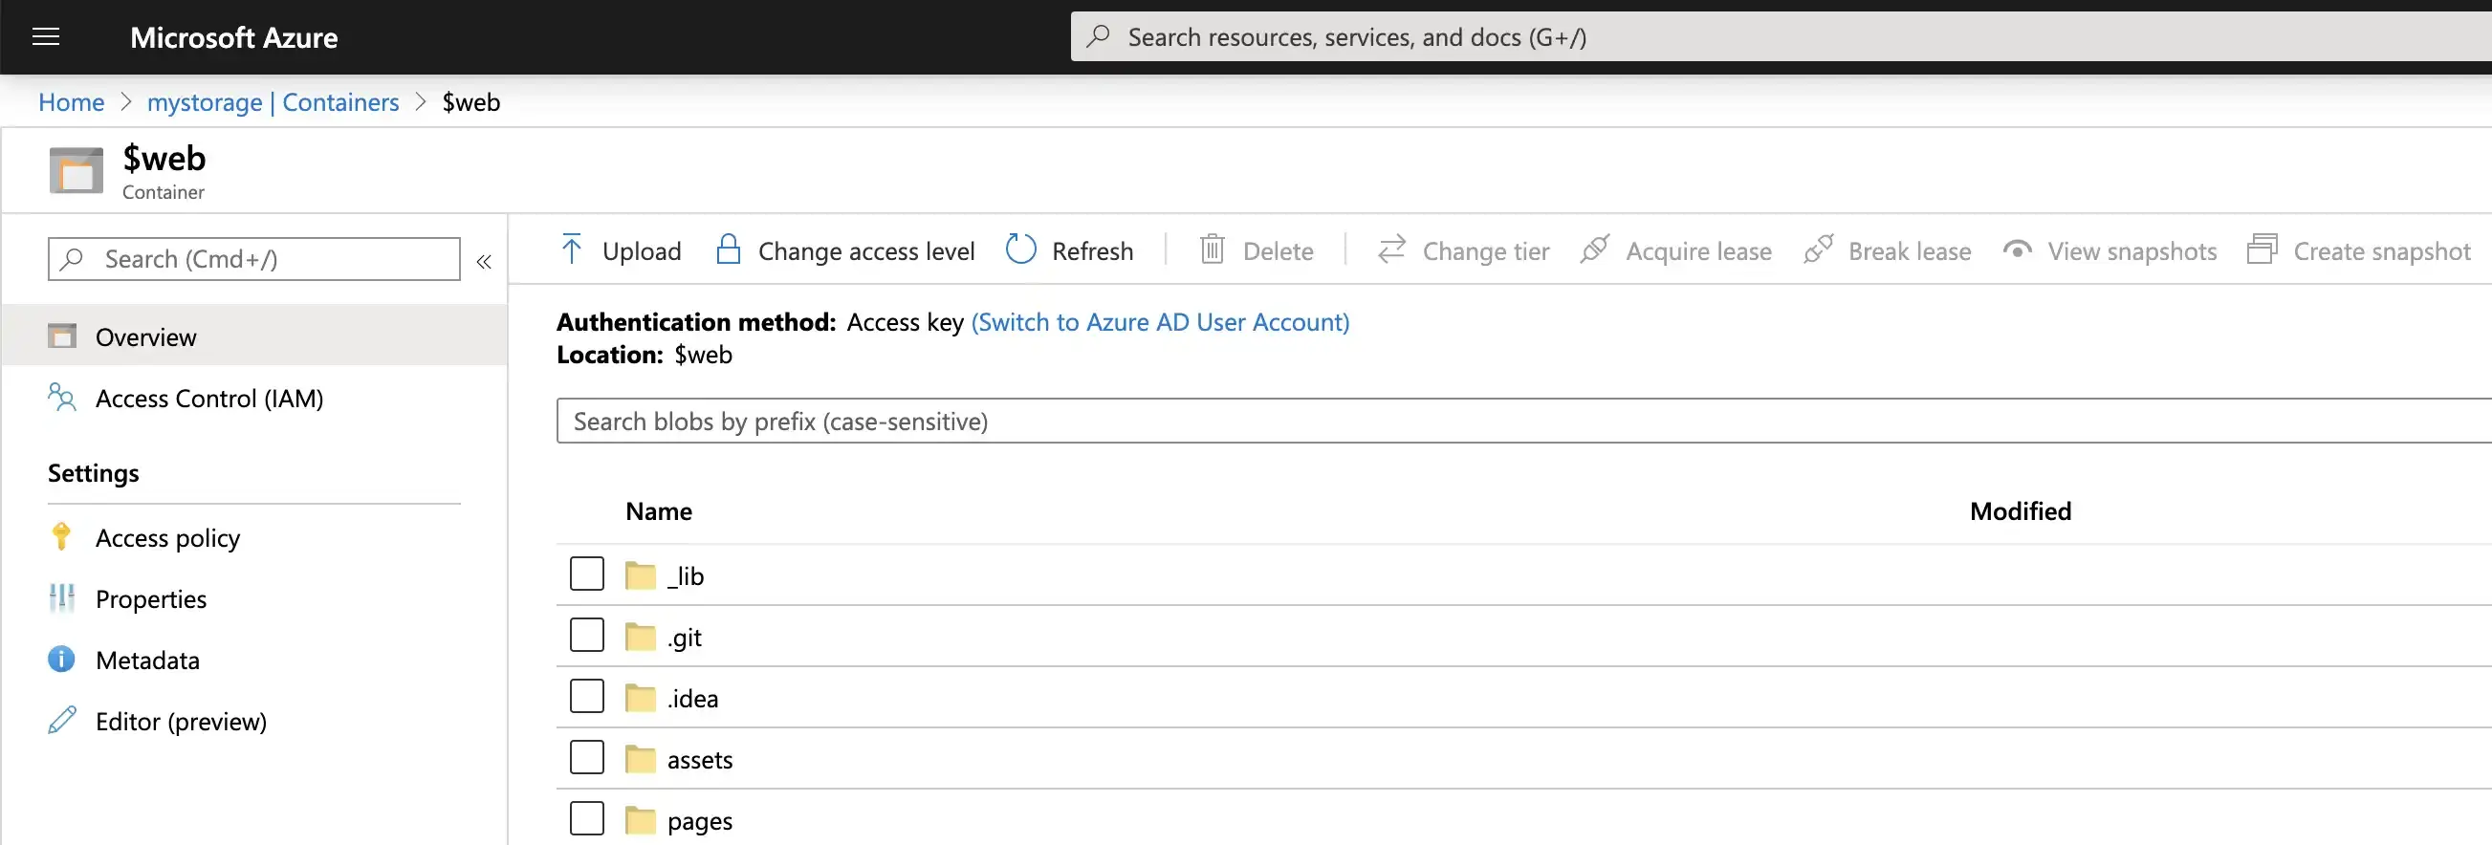The image size is (2492, 845).
Task: Click the .idea folder icon
Action: pos(641,697)
